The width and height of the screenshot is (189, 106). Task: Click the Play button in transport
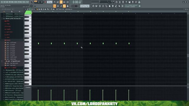(39, 2)
